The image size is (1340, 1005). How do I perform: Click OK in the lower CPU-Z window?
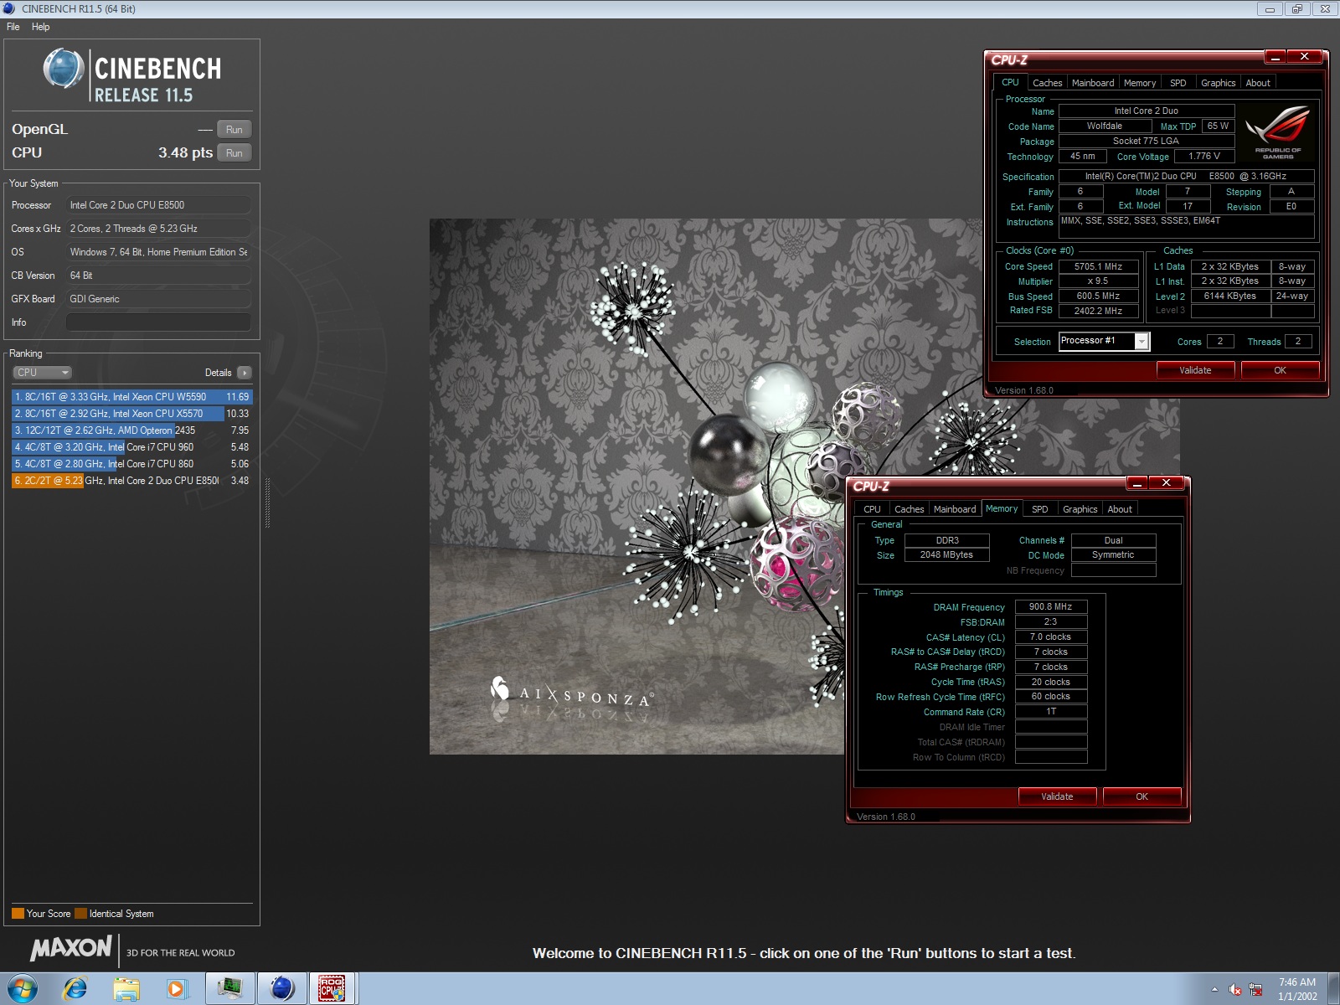click(1142, 796)
